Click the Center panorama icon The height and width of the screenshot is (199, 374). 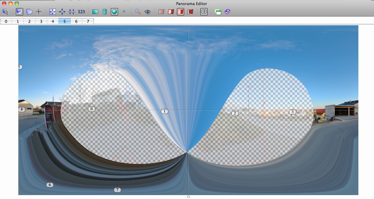pos(62,12)
